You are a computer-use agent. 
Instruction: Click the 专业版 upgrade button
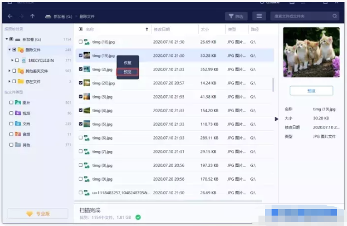[x=37, y=213]
